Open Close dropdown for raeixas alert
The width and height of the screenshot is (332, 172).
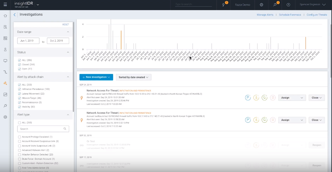(x=317, y=98)
